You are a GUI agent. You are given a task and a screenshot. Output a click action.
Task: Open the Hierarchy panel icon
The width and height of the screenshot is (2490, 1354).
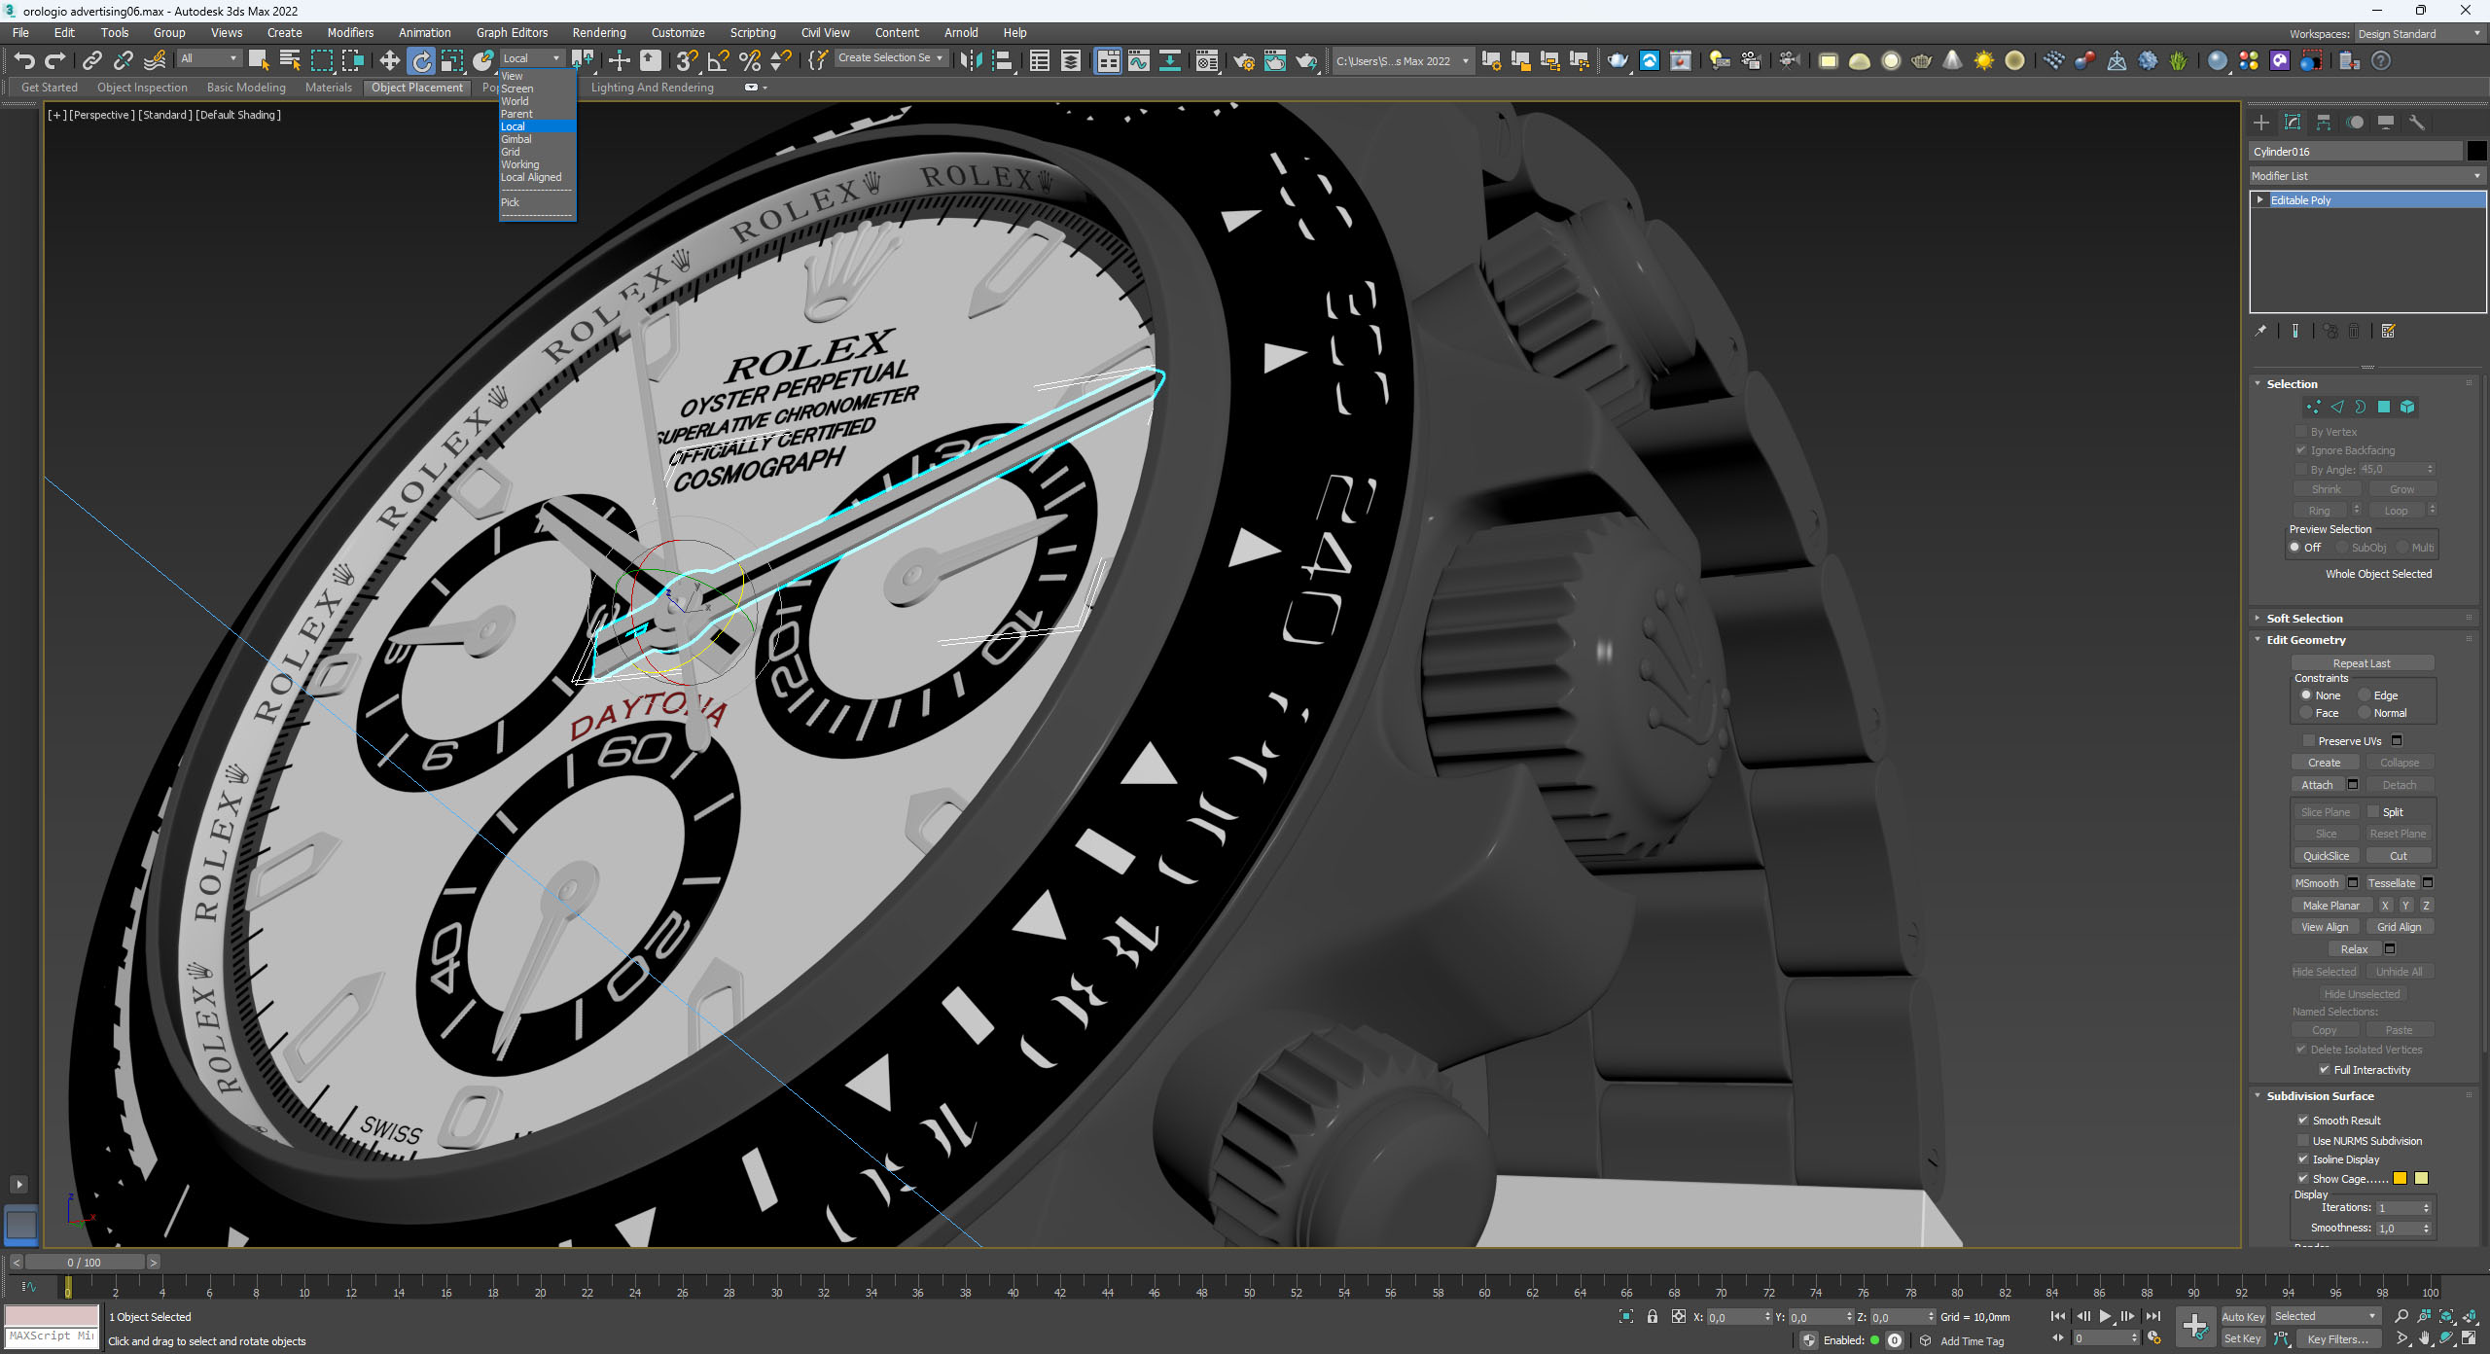tap(2324, 123)
